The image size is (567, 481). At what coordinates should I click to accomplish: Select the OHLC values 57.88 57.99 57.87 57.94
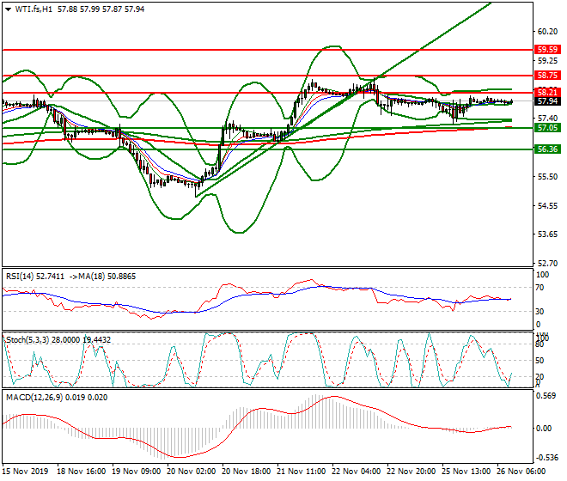coord(101,9)
